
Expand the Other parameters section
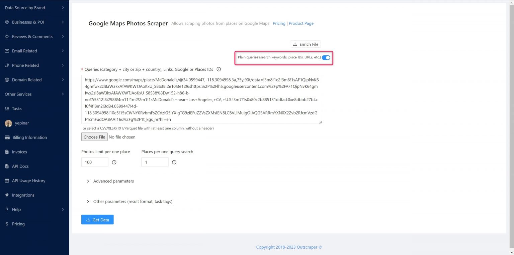click(x=133, y=201)
